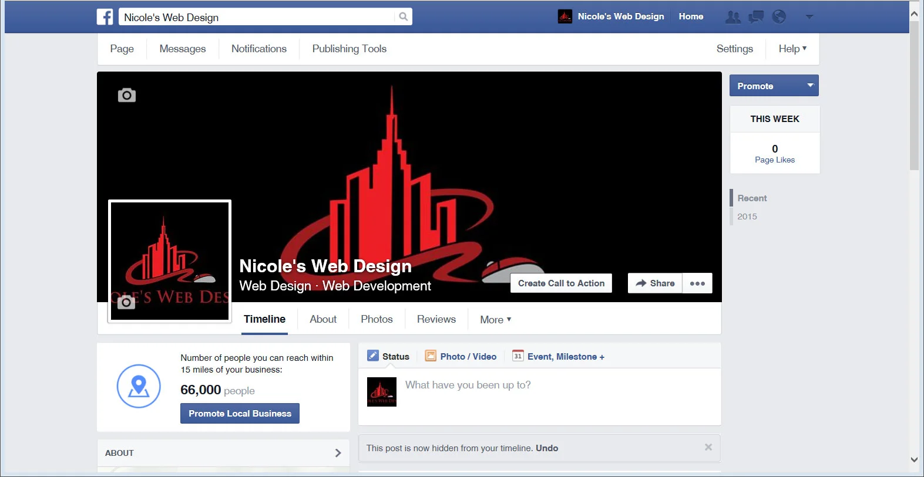Click Page Likes link under This Week
The image size is (924, 477).
[x=775, y=160]
